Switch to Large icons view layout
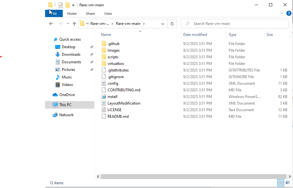Screen dimensions: 293x188 288,183
